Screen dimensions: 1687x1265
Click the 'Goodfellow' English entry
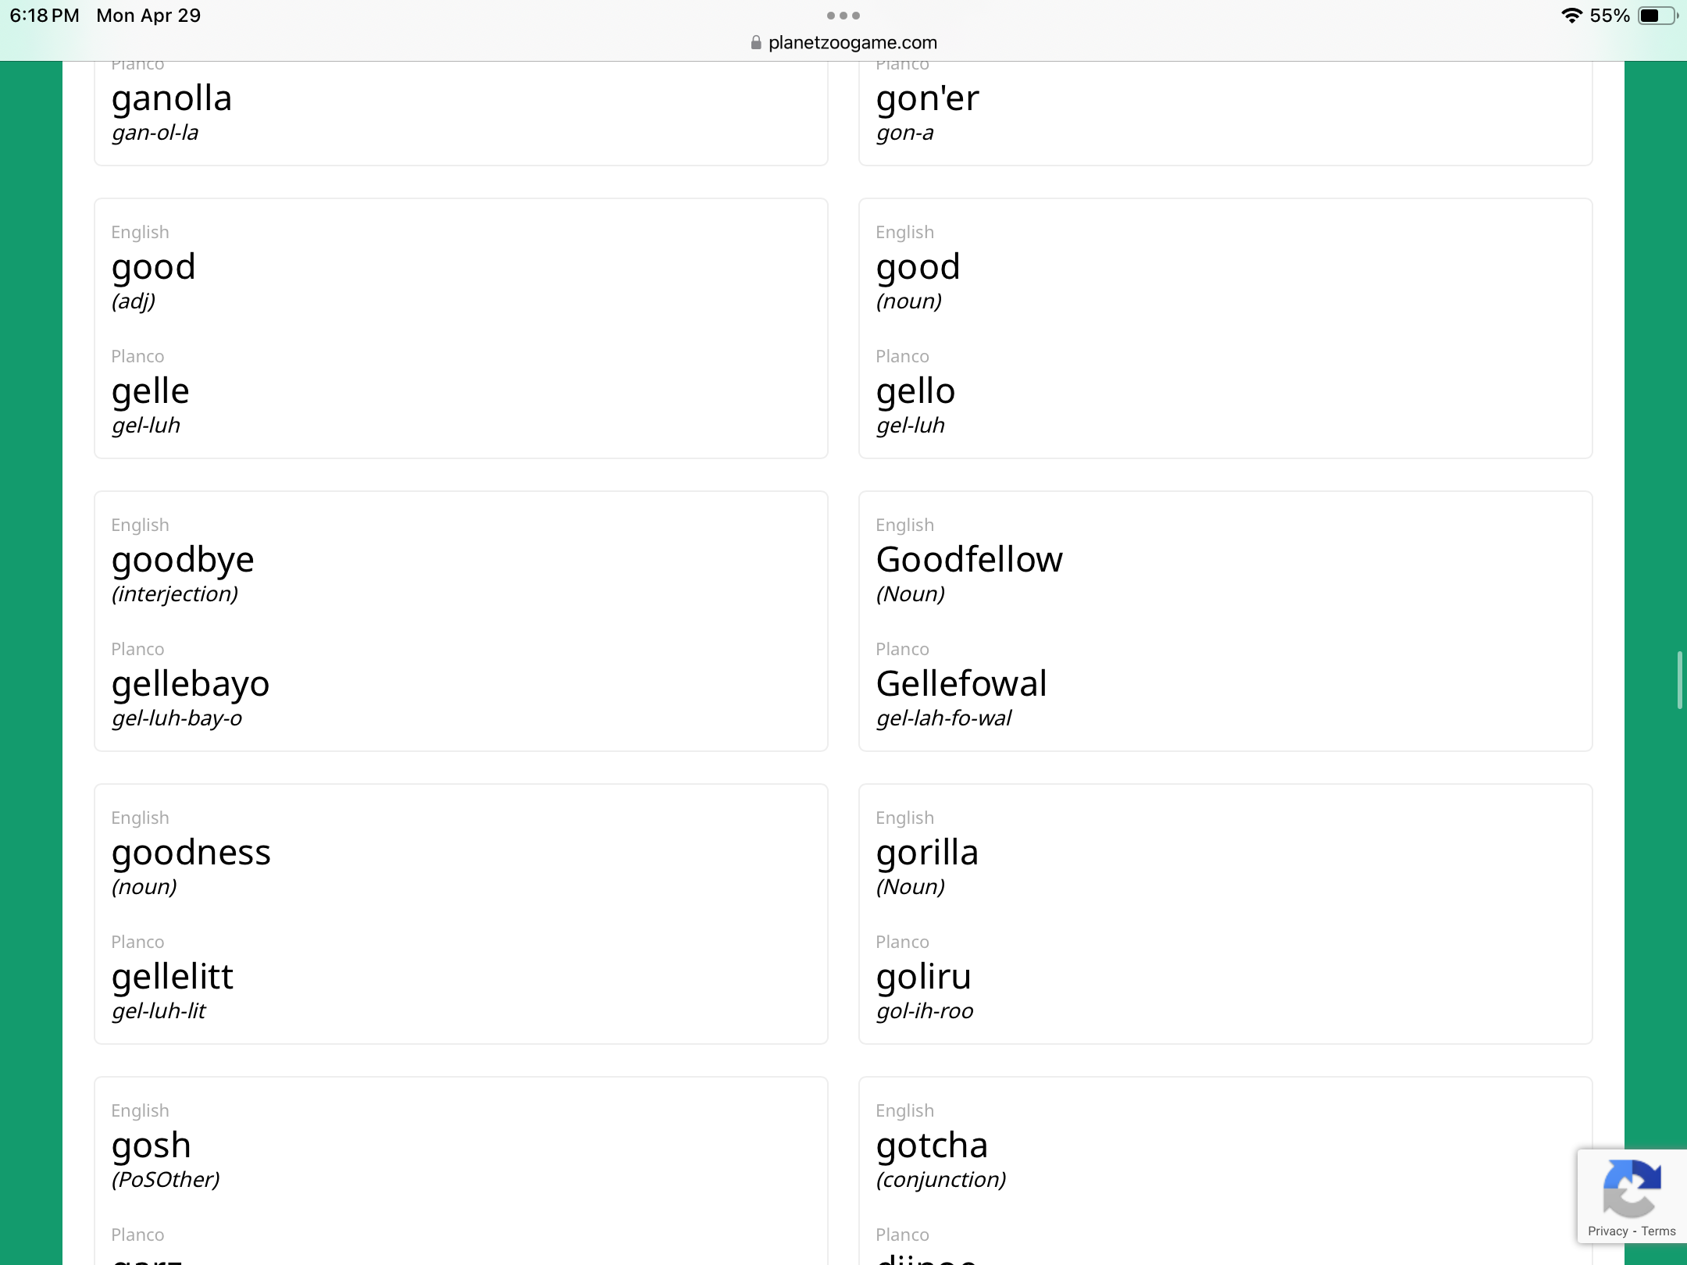point(969,559)
